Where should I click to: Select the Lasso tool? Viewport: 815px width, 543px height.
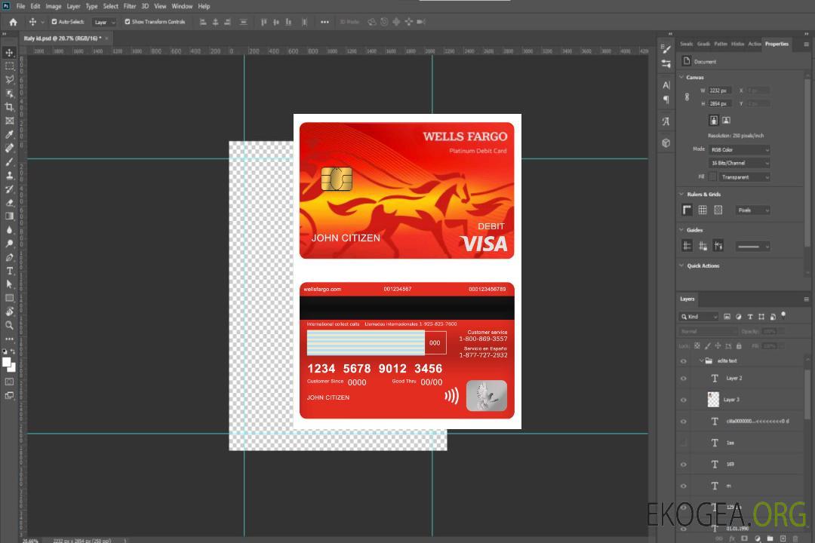click(9, 79)
